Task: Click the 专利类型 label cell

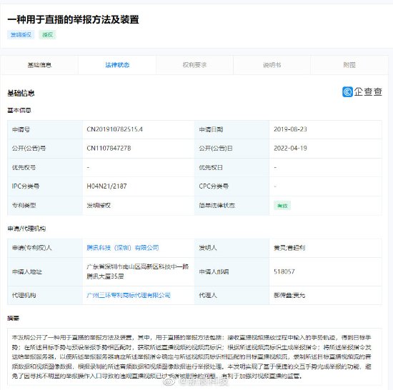Action: (45, 206)
